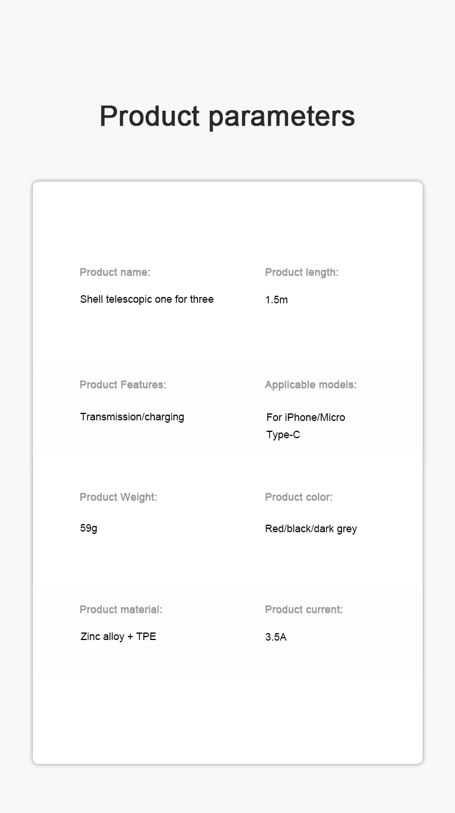Select the Product Features label
The image size is (455, 813).
pos(123,385)
